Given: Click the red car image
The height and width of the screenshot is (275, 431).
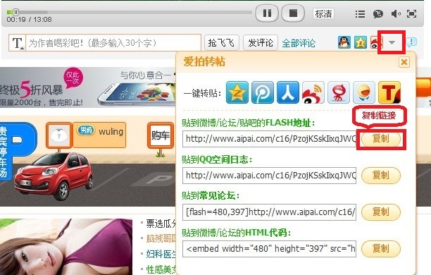Looking at the screenshot, I should (54, 176).
